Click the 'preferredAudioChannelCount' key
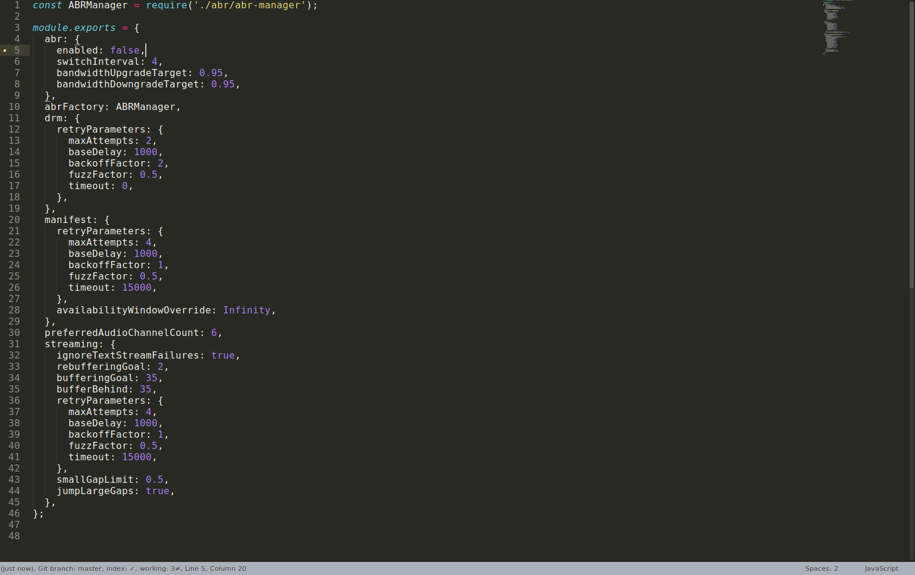 (122, 333)
